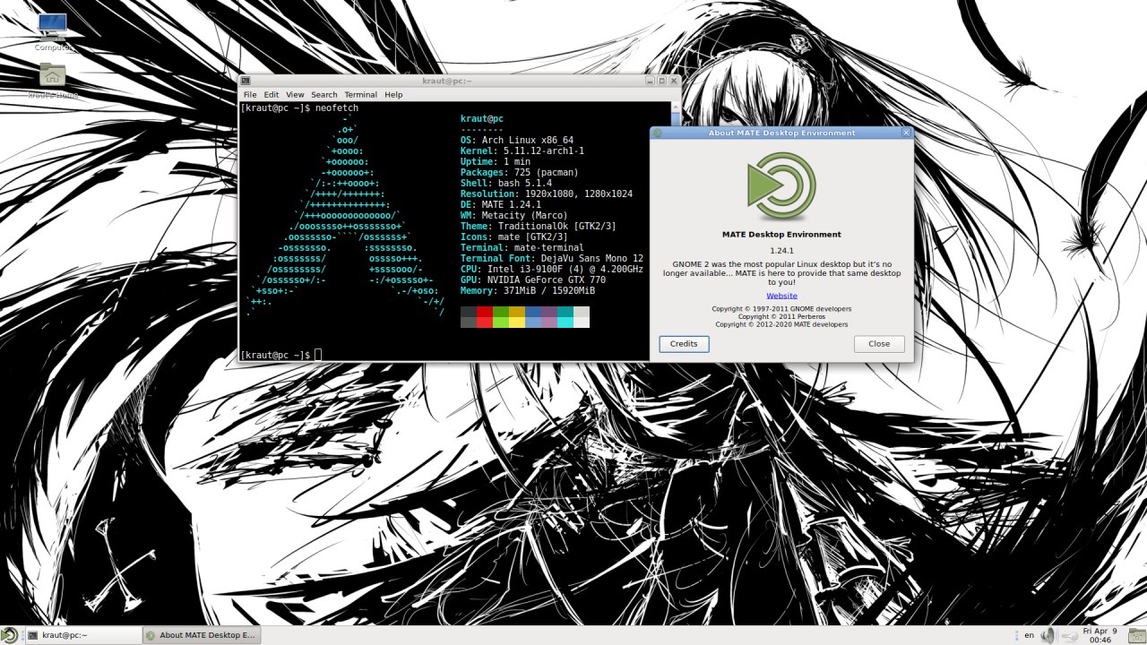Click the 'Memory: 371MiB / 15920MiB' line

[x=528, y=291]
